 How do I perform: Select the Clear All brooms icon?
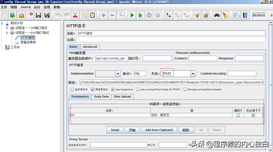pos(206,15)
